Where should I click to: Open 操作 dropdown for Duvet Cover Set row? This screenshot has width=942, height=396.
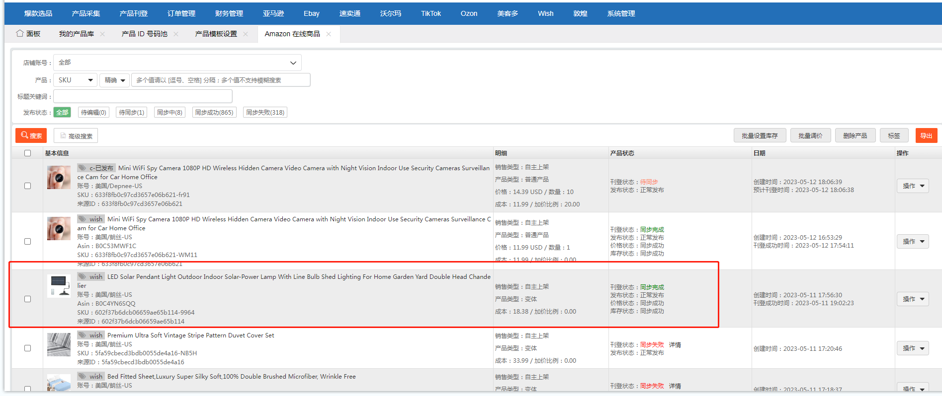pos(913,348)
